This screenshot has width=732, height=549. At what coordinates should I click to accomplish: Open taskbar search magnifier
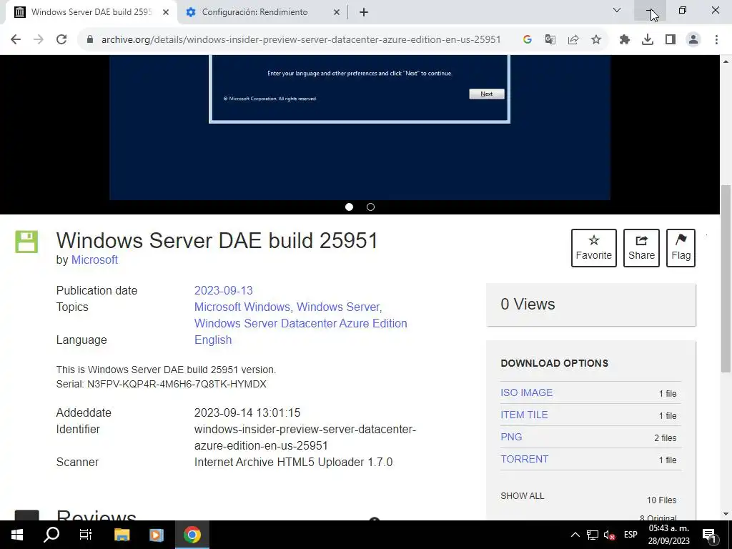click(51, 535)
